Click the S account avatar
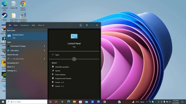The height and width of the screenshot is (104, 186). [x=81, y=25]
